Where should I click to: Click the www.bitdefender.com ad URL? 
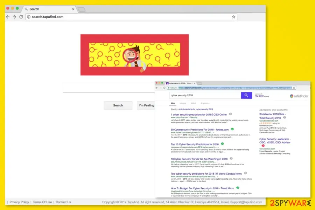(x=269, y=121)
